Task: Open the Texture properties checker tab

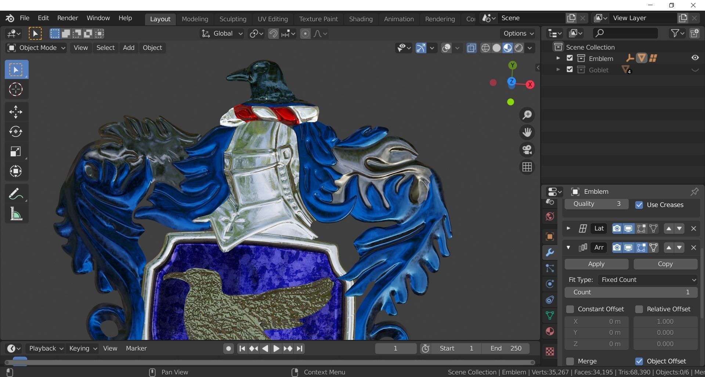Action: point(550,351)
